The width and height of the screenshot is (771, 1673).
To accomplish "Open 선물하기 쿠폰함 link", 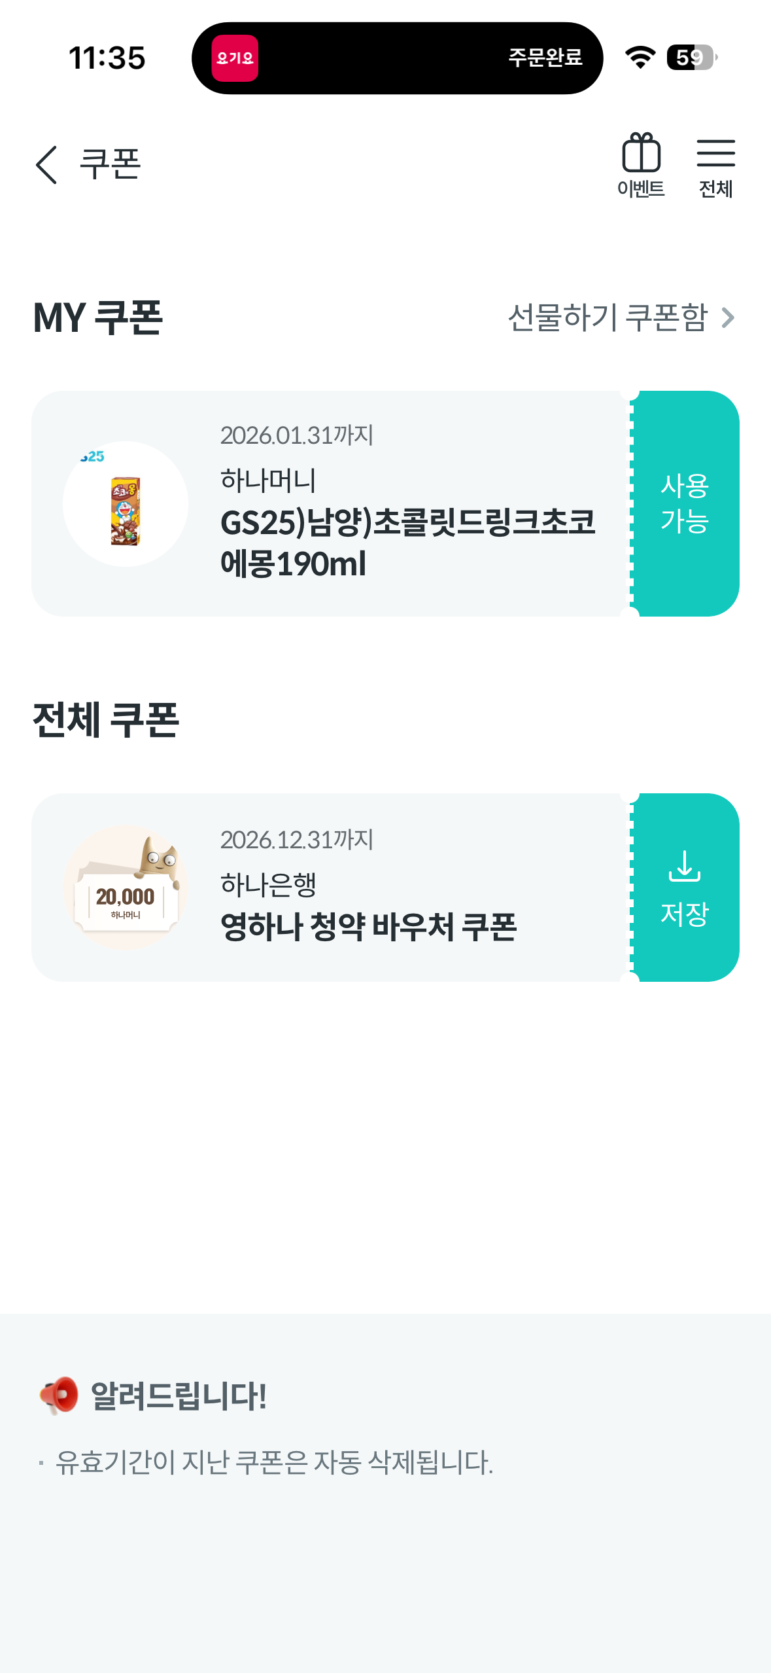I will point(608,318).
